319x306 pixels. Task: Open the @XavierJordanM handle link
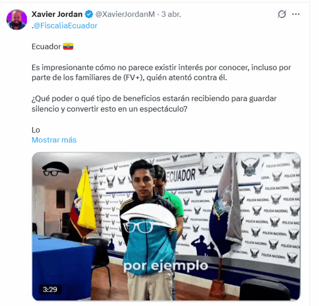[x=125, y=14]
